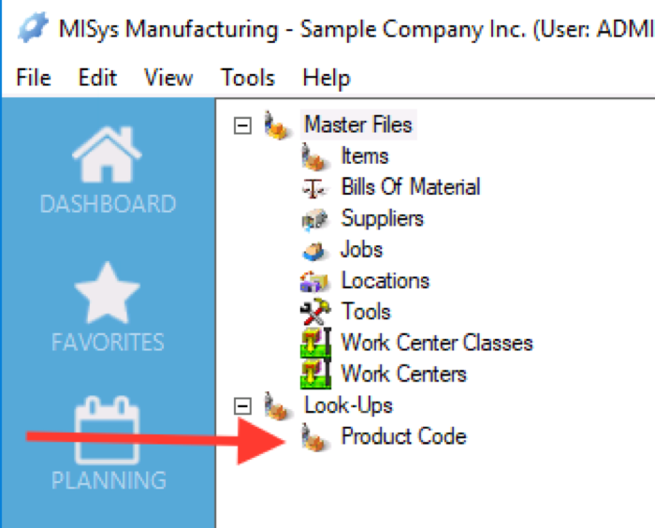Open the Favorites star icon
The image size is (655, 528).
tap(107, 293)
